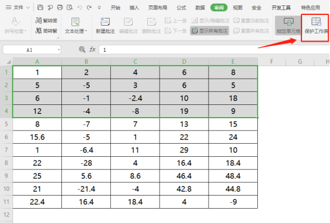
Task: Click the select-all corner triangle of the grid
Action: (x=9, y=62)
